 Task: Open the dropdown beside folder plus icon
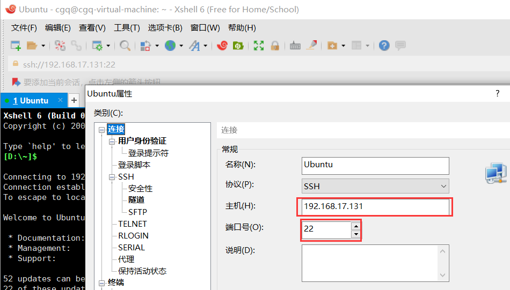(344, 46)
